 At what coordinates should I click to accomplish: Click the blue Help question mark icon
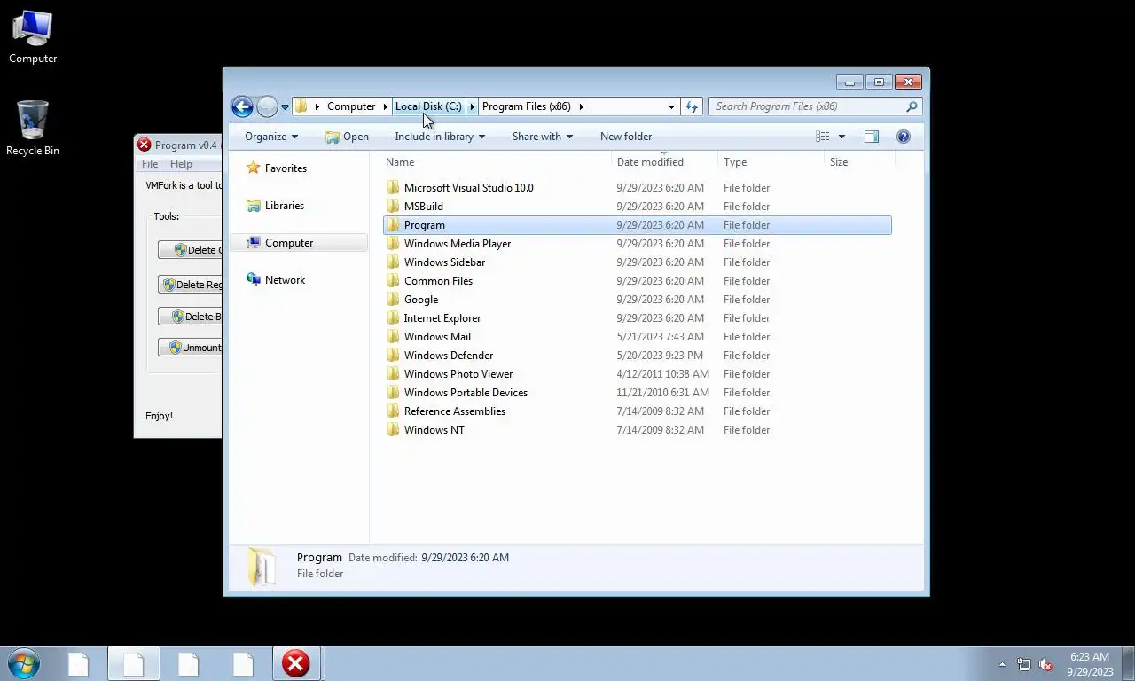904,137
